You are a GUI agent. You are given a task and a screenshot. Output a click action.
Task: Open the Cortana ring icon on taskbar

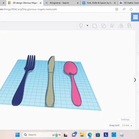tap(114, 134)
